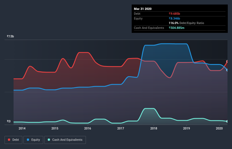The width and height of the screenshot is (232, 149).
Task: Click the blue Equity legend dot
Action: 28,140
